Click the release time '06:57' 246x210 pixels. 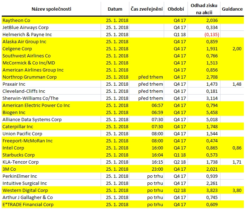point(157,105)
